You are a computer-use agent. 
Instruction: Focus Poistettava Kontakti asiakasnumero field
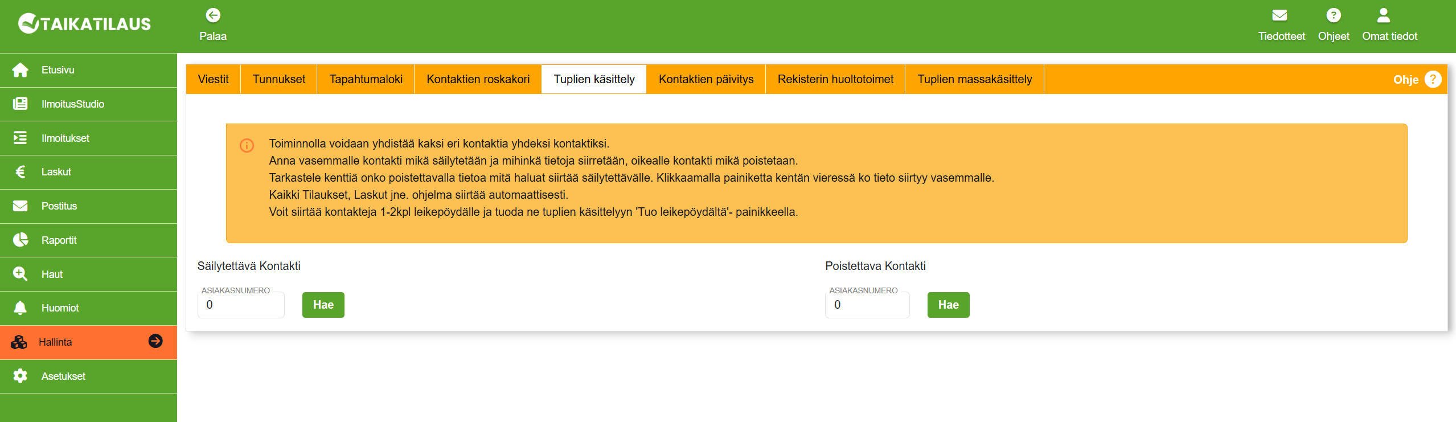pos(867,305)
